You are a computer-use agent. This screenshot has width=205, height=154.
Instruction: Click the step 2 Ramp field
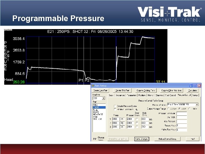[116, 123]
